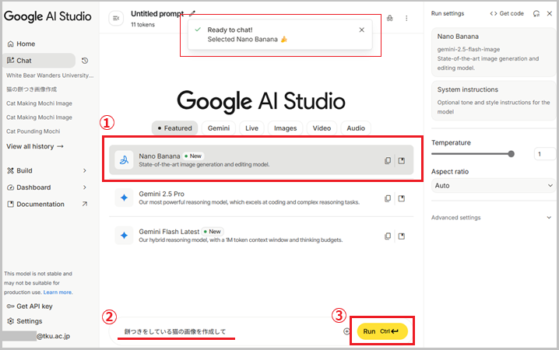Click the incognito mode icon in header
Image resolution: width=559 pixels, height=350 pixels.
pos(389,18)
